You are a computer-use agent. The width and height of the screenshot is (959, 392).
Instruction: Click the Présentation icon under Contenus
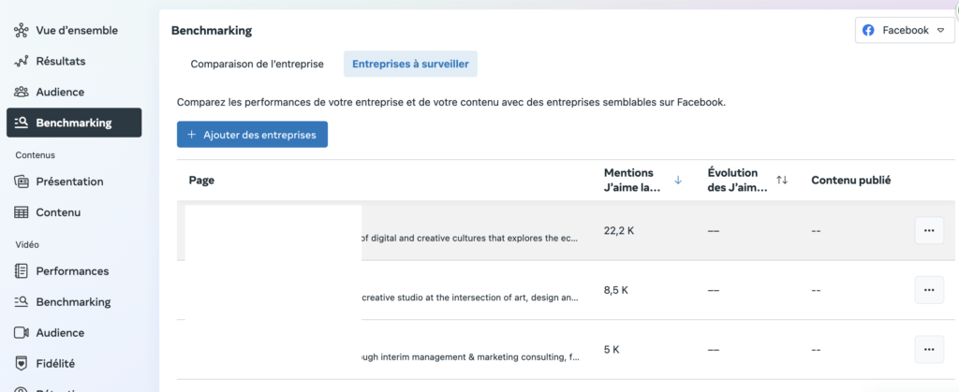click(x=22, y=181)
